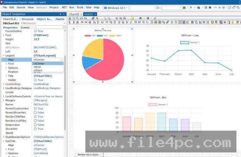The width and height of the screenshot is (241, 157).
Task: Switch to the Palette tab
Action: pyautogui.click(x=60, y=19)
